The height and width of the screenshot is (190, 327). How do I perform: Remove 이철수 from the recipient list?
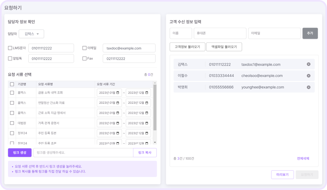point(309,76)
